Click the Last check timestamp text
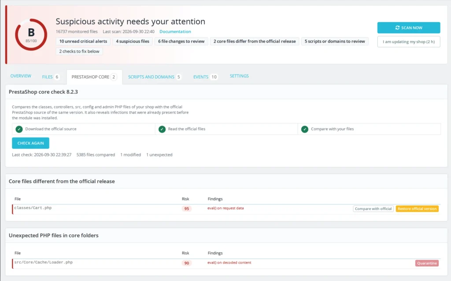Viewport: 451px width, 281px height. (x=42, y=155)
